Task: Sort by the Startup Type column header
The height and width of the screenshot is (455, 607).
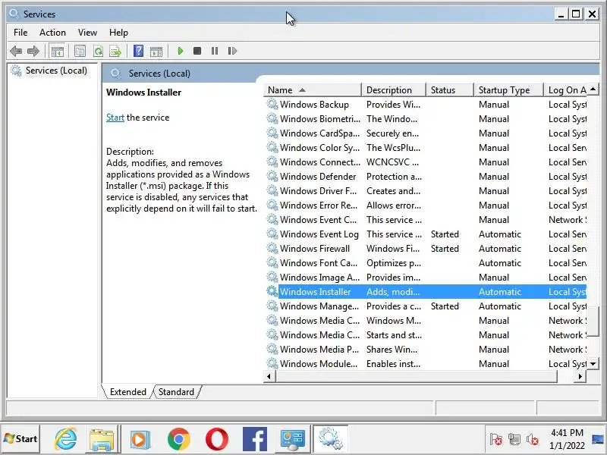Action: (508, 90)
